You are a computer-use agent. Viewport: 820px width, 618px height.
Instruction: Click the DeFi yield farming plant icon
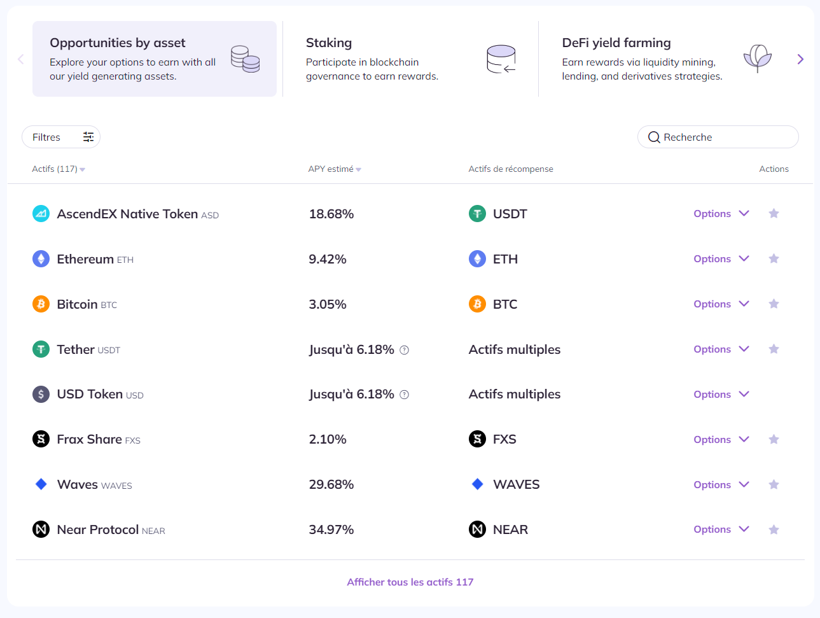757,59
